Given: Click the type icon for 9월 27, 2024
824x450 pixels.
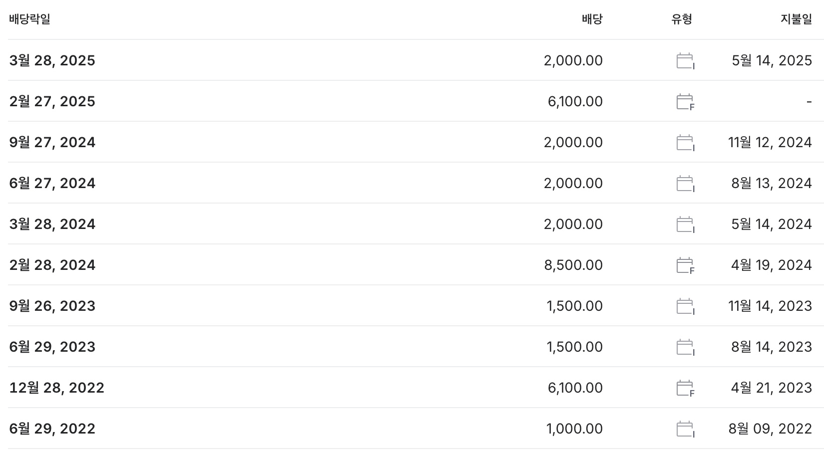Looking at the screenshot, I should pyautogui.click(x=685, y=143).
